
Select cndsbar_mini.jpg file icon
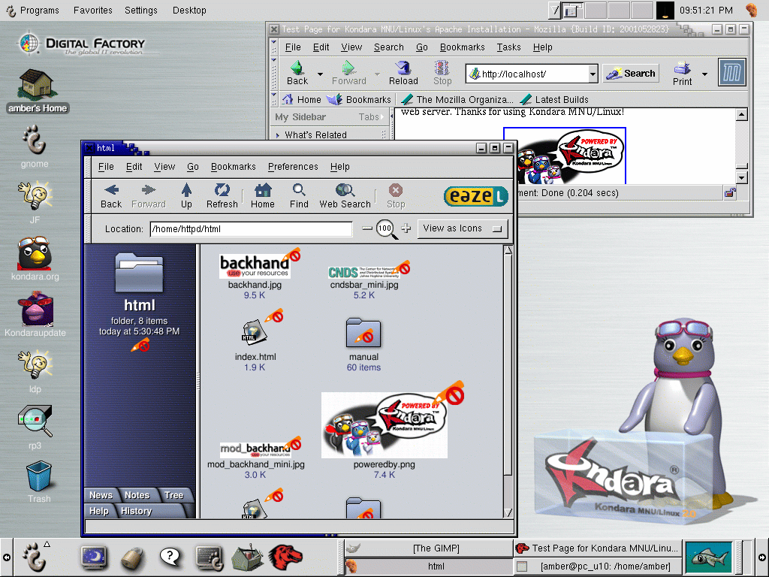[364, 272]
